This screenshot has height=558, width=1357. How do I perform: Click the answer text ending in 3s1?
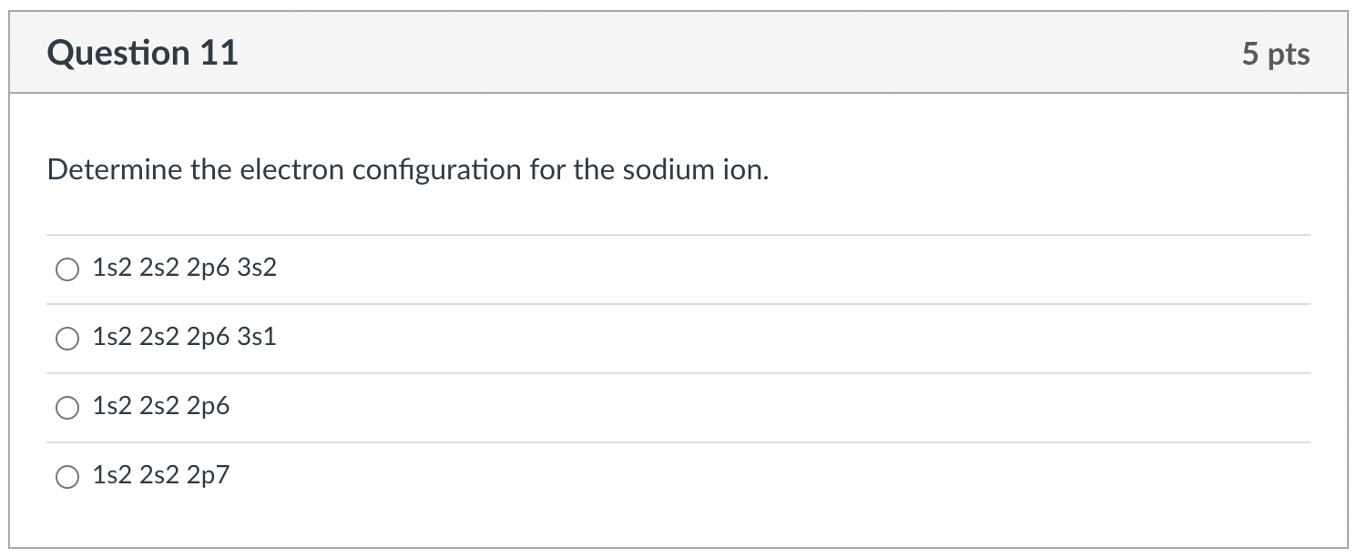click(184, 338)
